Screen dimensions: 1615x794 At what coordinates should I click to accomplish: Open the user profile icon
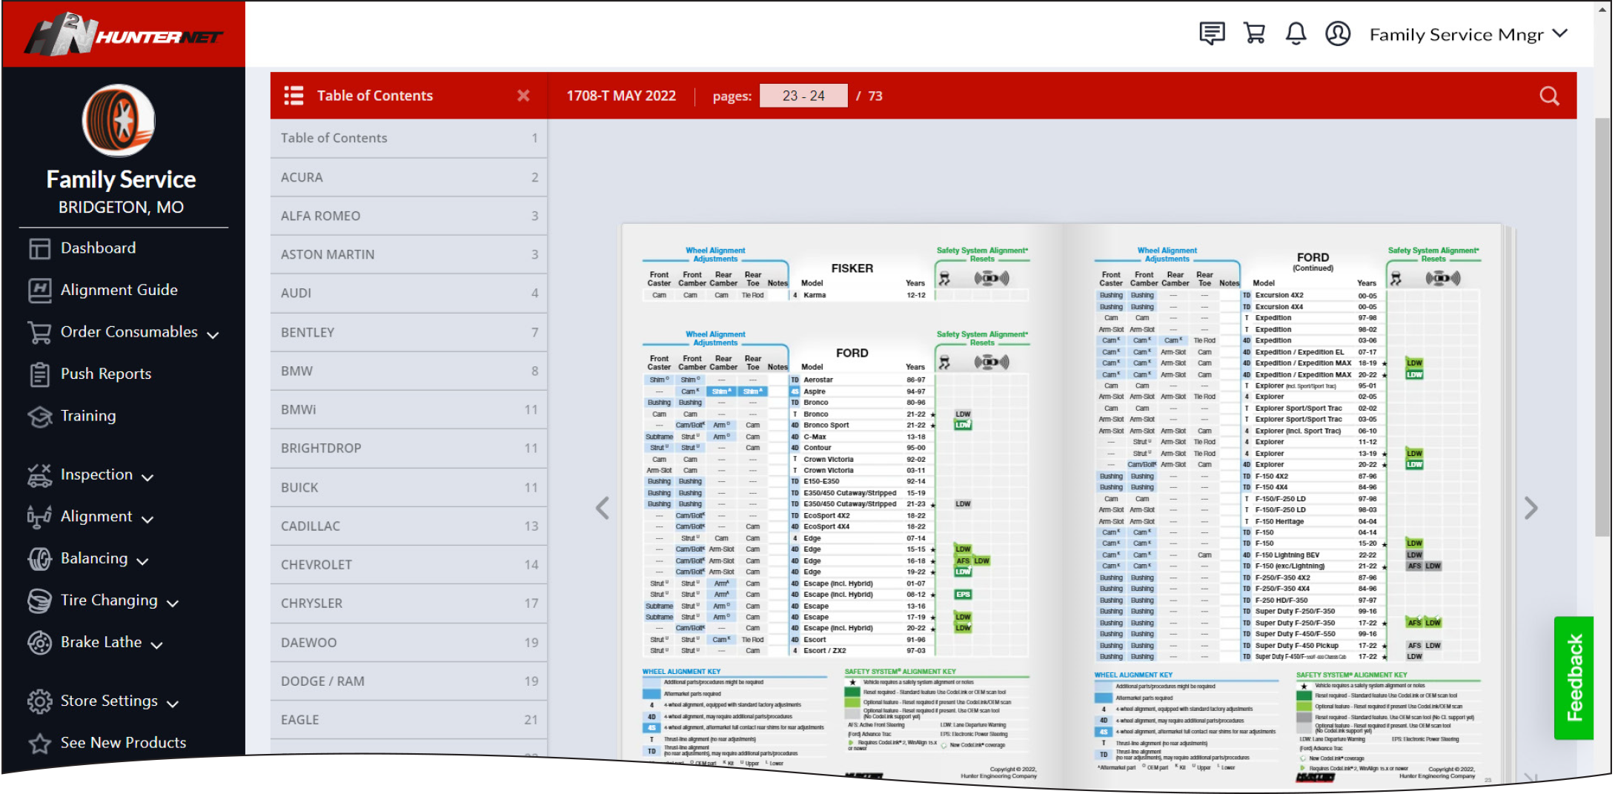(1338, 34)
